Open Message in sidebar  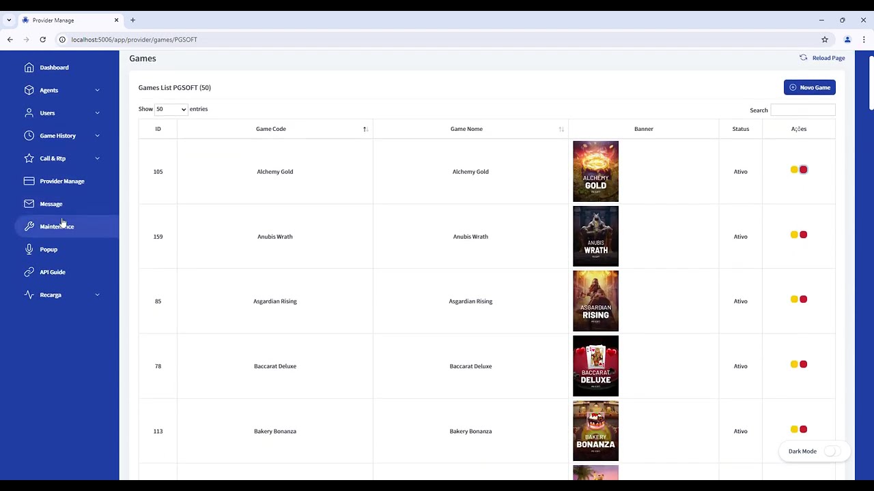(x=51, y=204)
